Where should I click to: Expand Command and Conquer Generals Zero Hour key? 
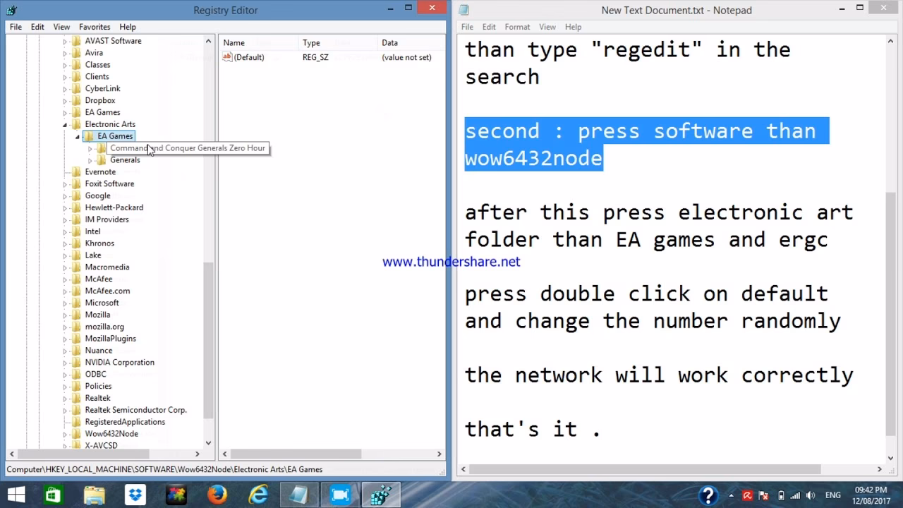[90, 149]
